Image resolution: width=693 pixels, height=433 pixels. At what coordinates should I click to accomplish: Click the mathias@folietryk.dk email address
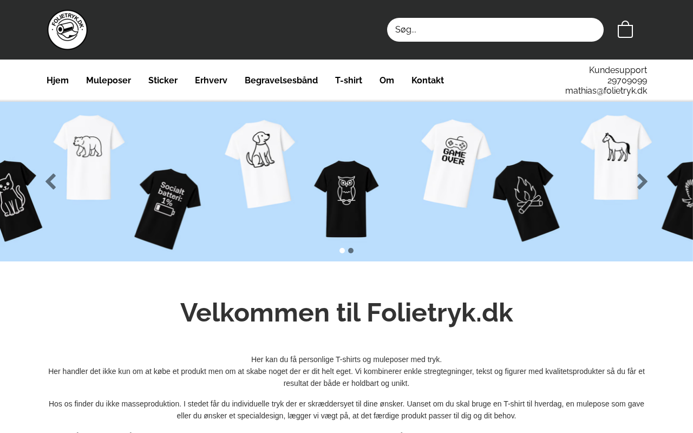pos(606,91)
